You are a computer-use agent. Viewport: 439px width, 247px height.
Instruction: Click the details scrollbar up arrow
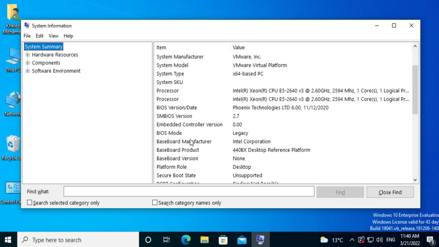[415, 46]
